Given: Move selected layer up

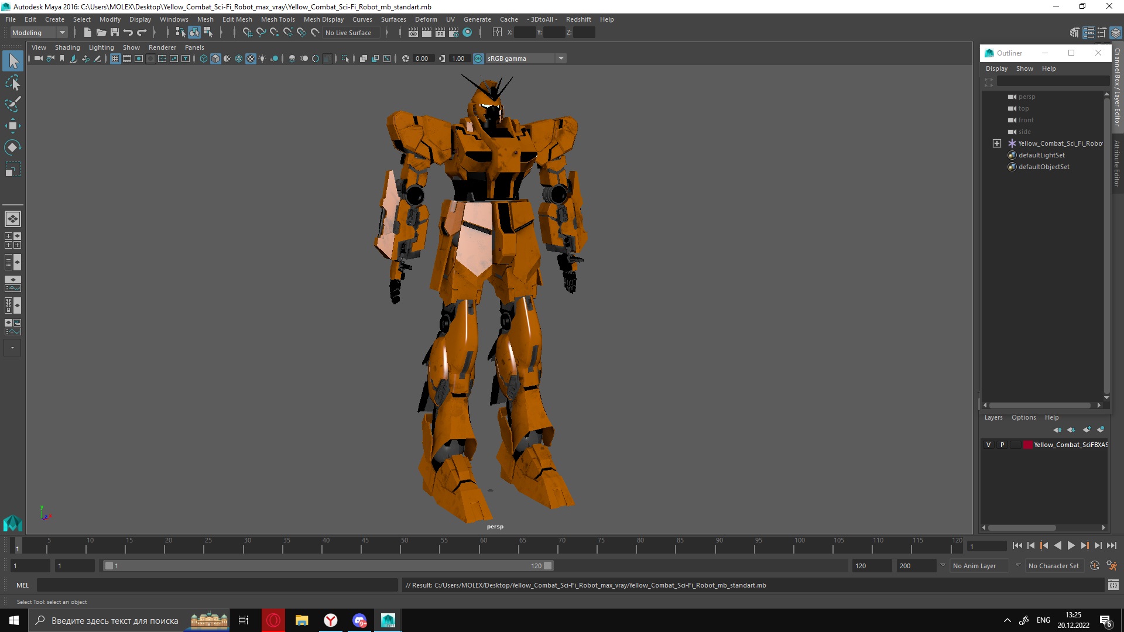Looking at the screenshot, I should tap(1057, 430).
